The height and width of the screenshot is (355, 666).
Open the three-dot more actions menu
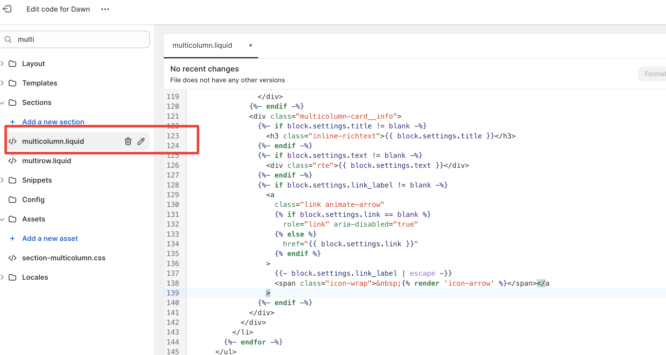(105, 9)
